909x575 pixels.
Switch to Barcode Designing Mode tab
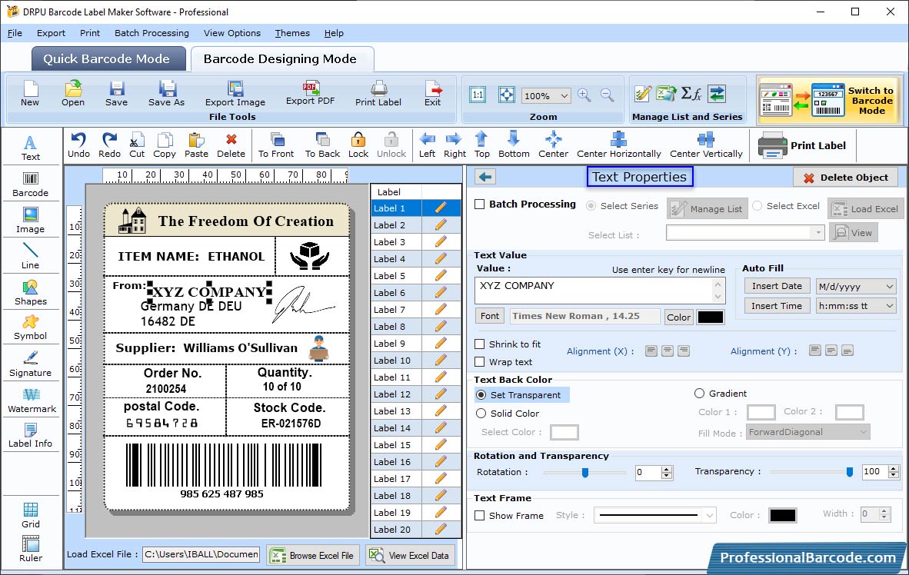[281, 58]
